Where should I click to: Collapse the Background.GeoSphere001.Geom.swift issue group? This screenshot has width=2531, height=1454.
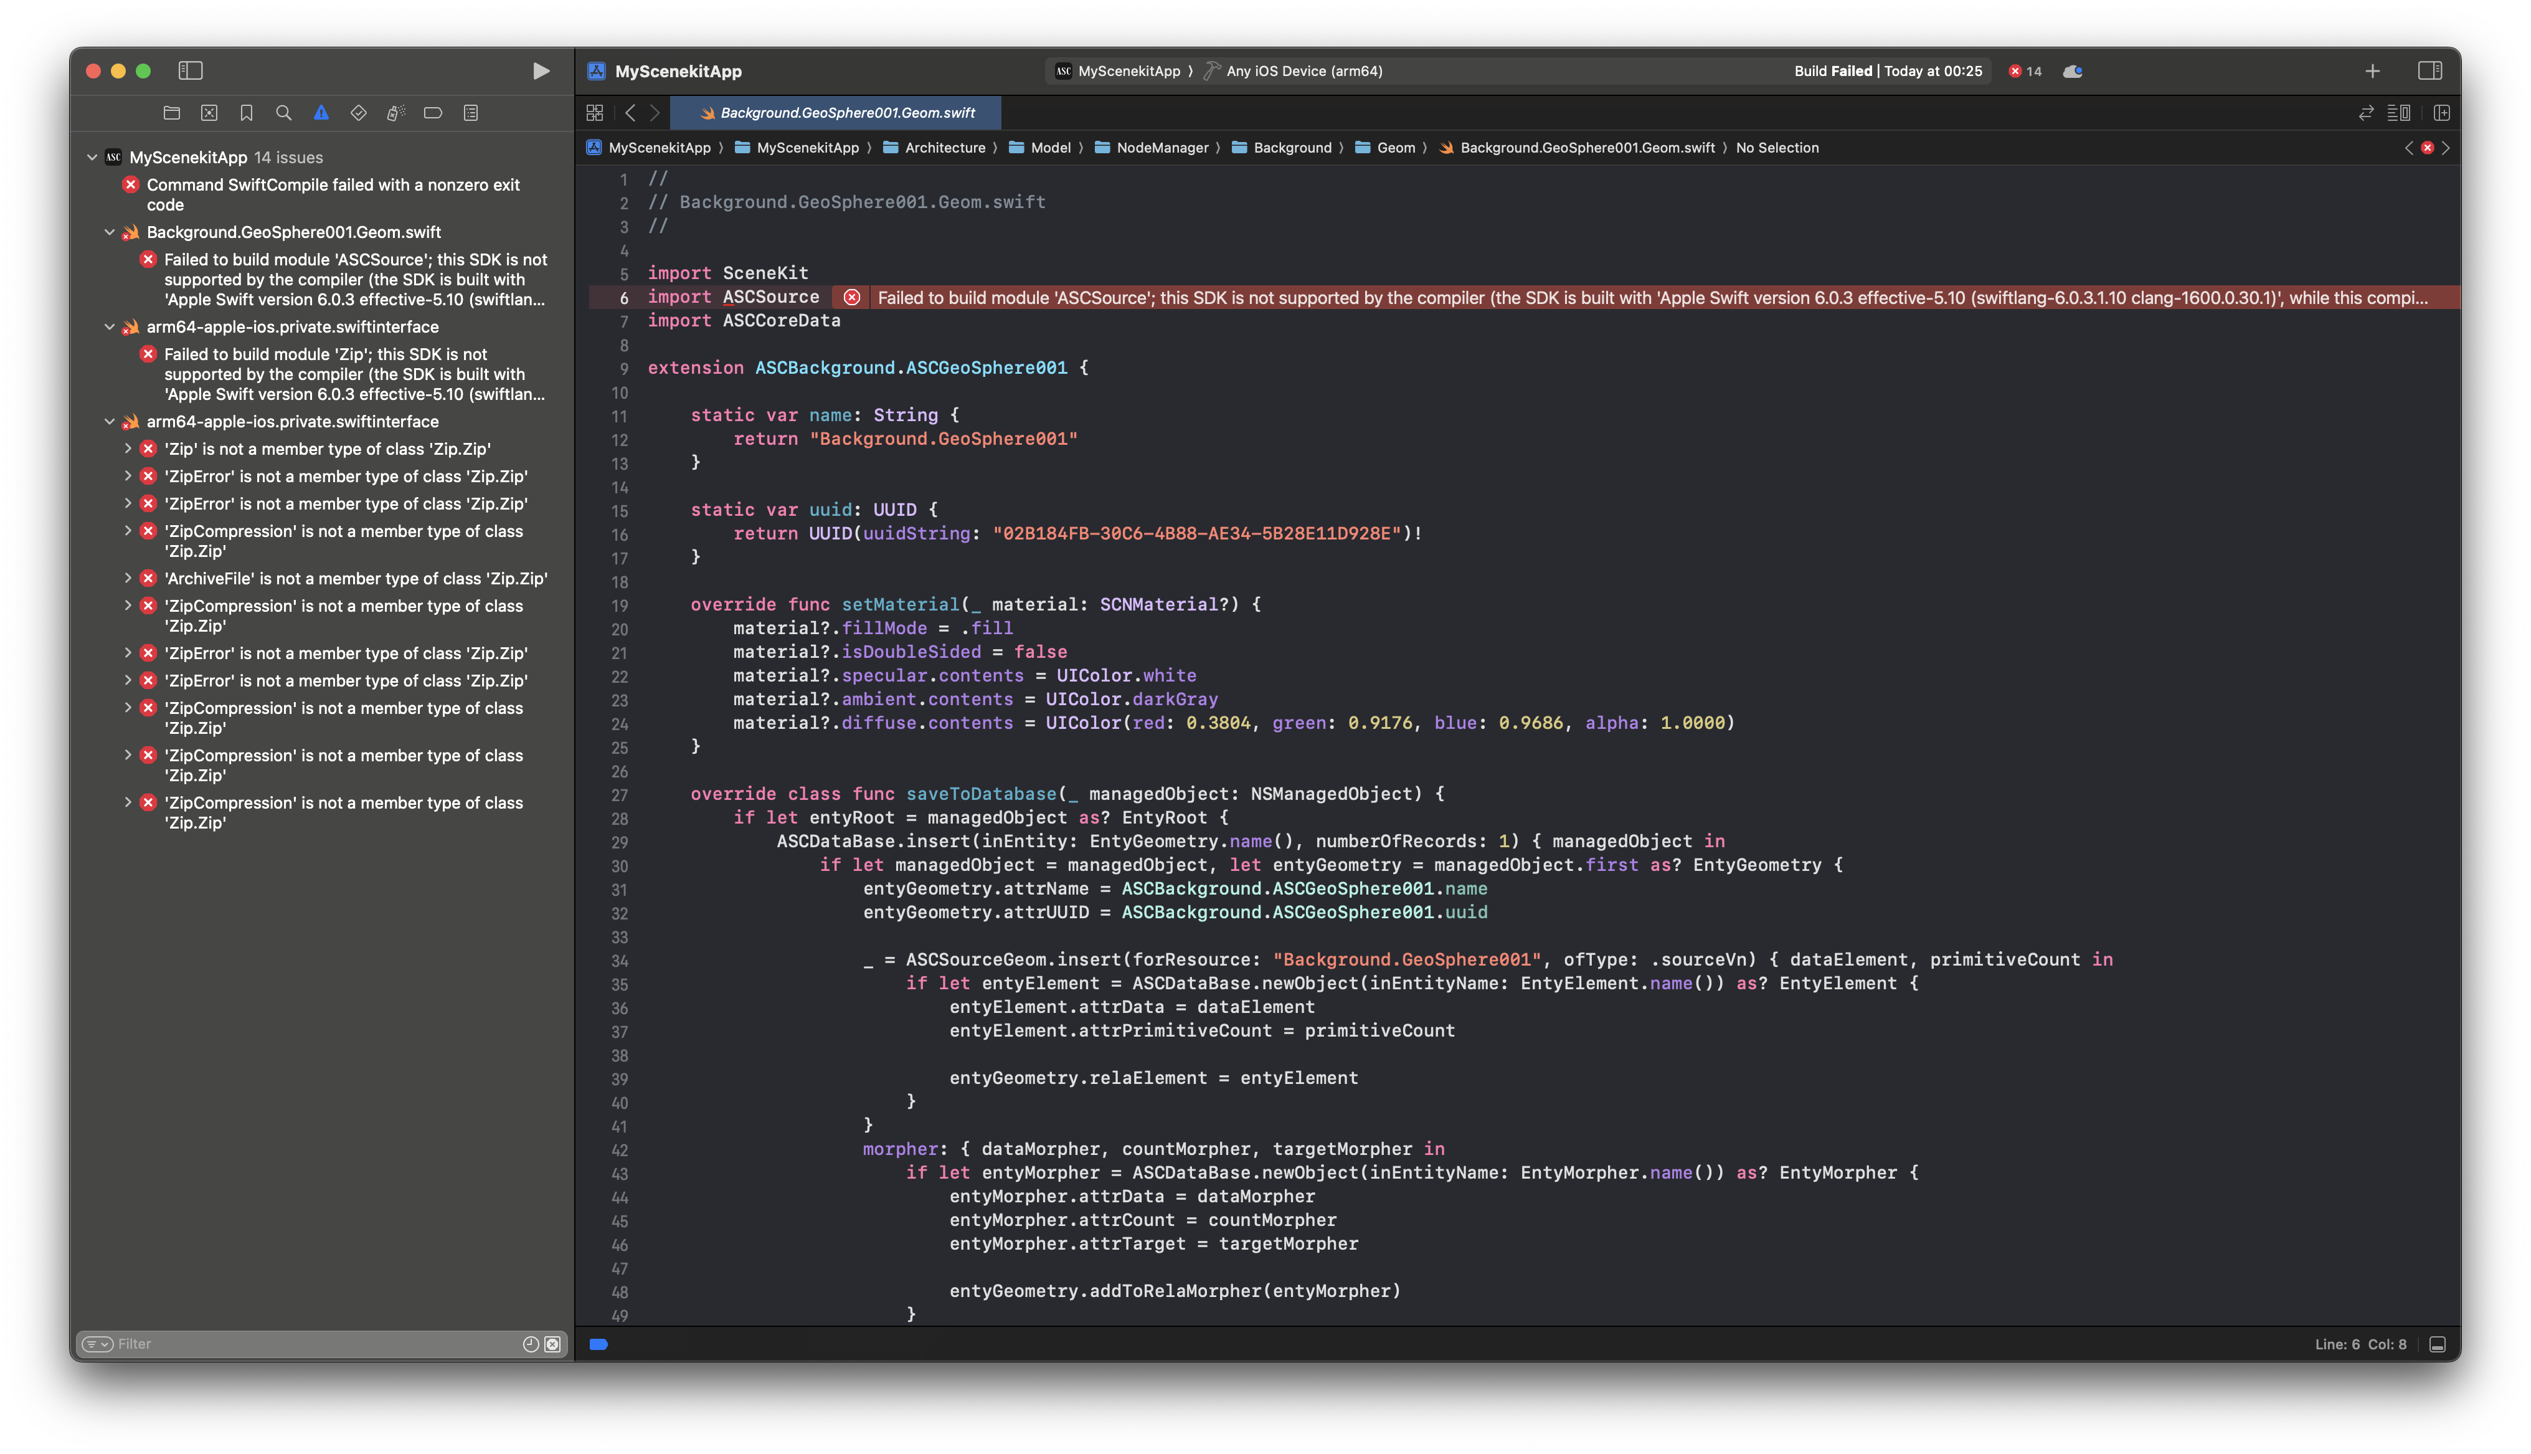coord(110,233)
